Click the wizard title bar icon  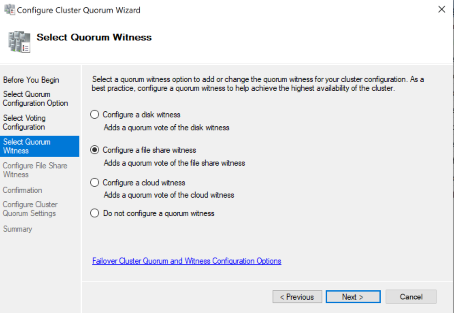[10, 10]
